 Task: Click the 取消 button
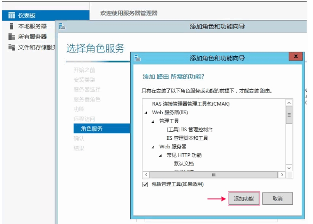point(277,199)
